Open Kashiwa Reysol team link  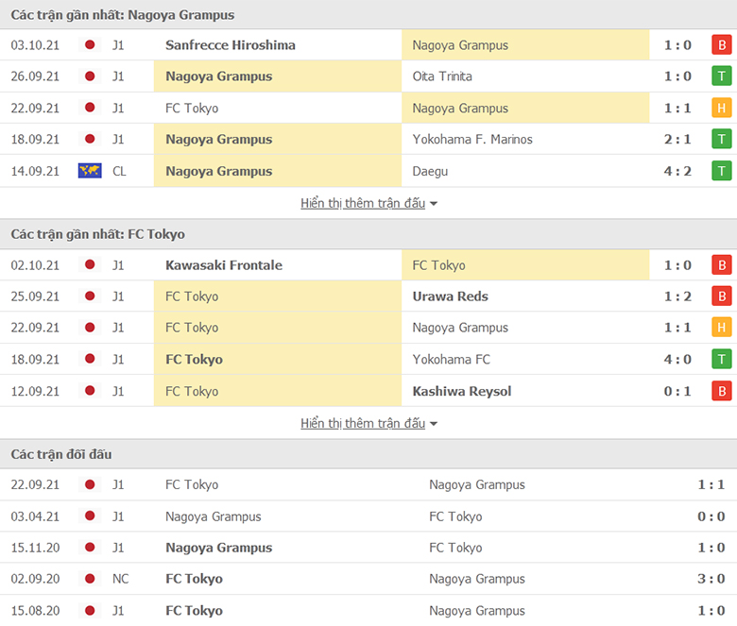[x=461, y=391]
